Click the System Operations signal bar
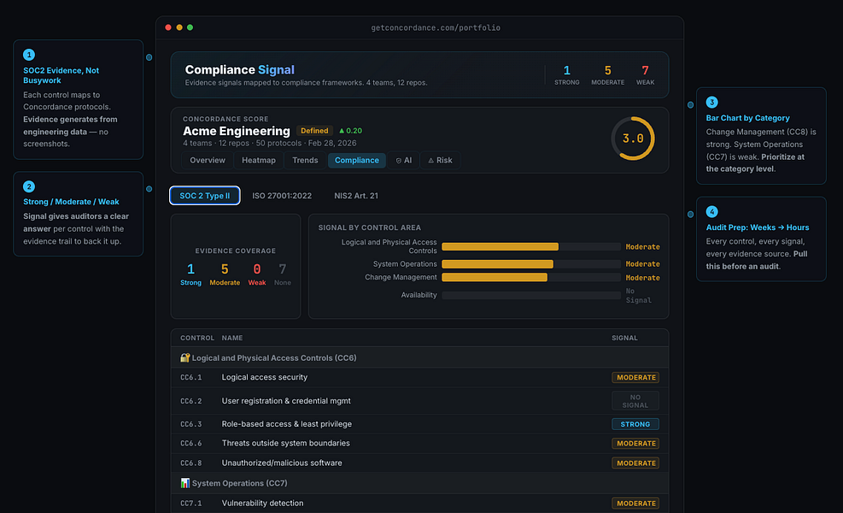Screen dimensions: 843x513 click(x=531, y=264)
